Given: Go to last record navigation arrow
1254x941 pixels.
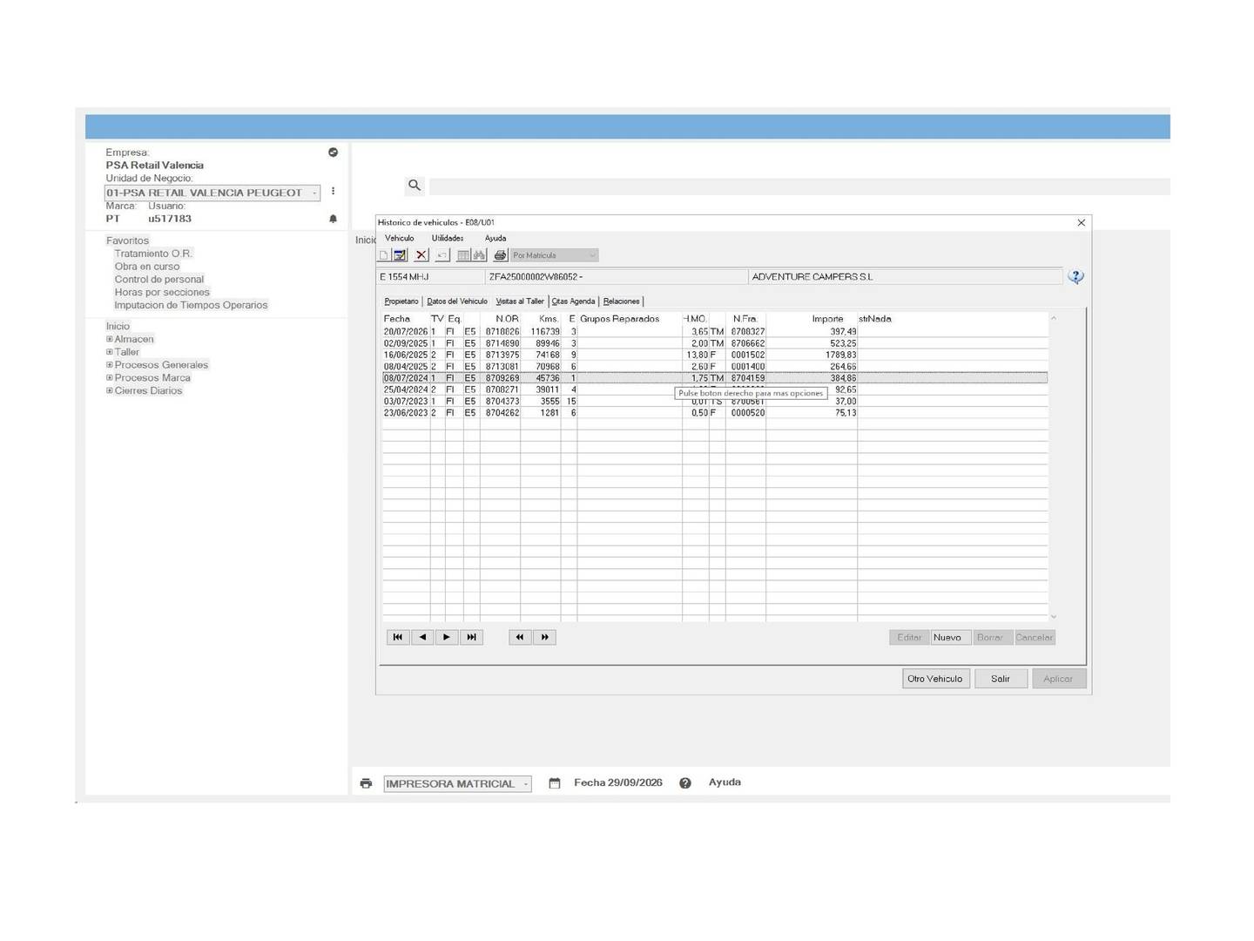Looking at the screenshot, I should click(x=471, y=637).
